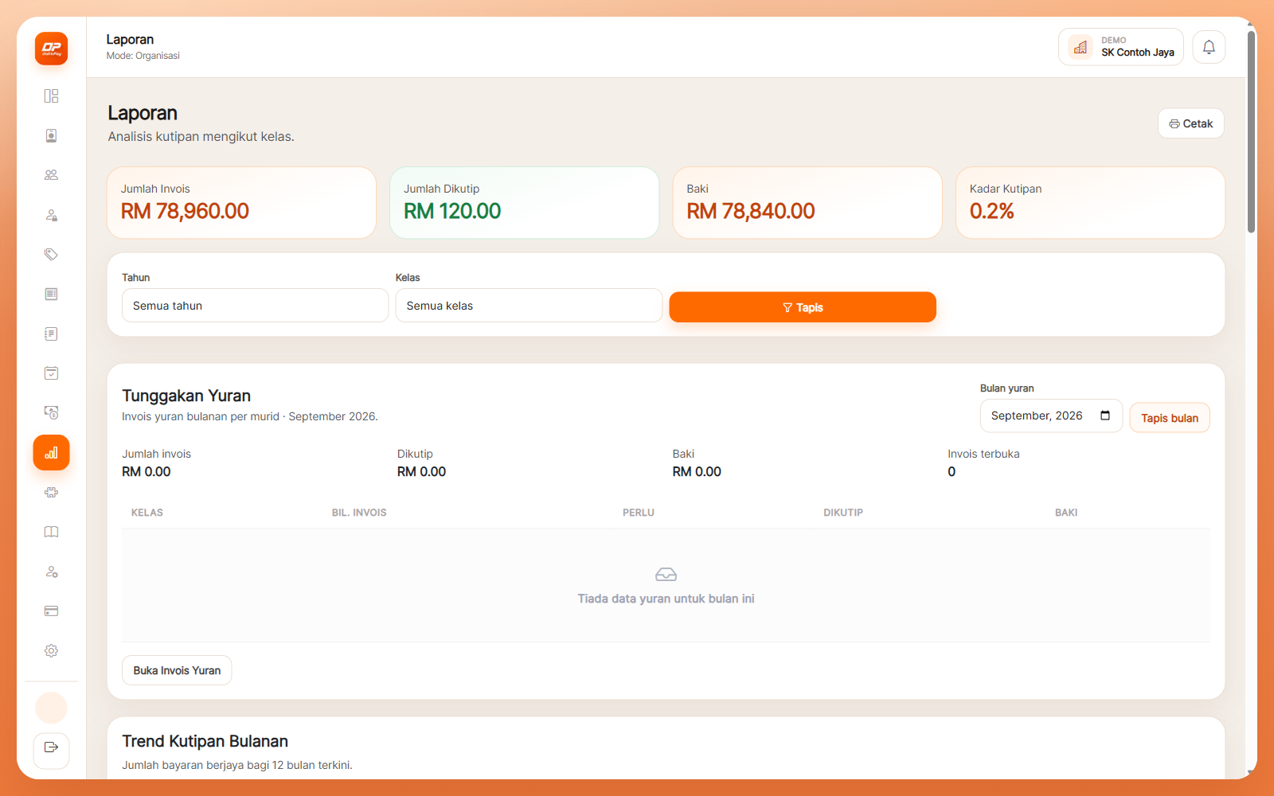Click the orange Tapis filter button
Screen dimensions: 1274x796
click(x=803, y=307)
